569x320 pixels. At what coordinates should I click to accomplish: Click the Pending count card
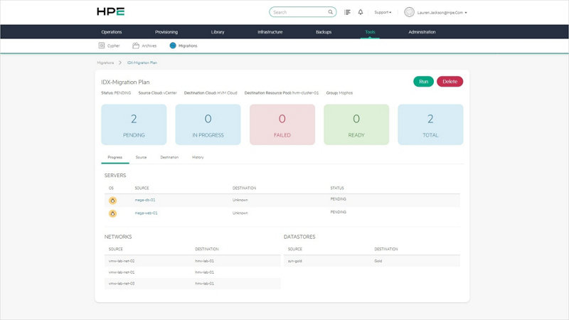(x=134, y=124)
